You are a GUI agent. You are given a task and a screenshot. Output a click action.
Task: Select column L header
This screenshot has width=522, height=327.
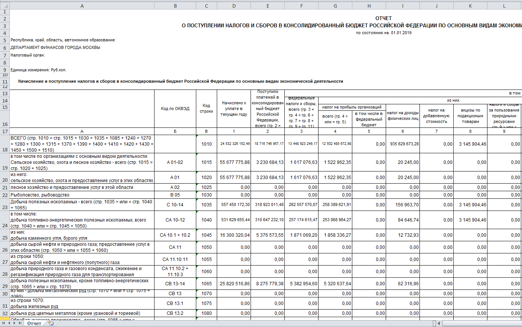click(x=504, y=6)
